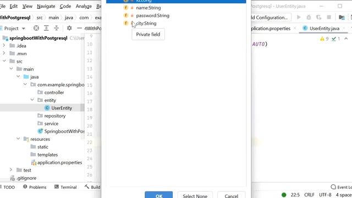This screenshot has height=198, width=352.
Task: Click the Debug bug icon
Action: point(309,17)
